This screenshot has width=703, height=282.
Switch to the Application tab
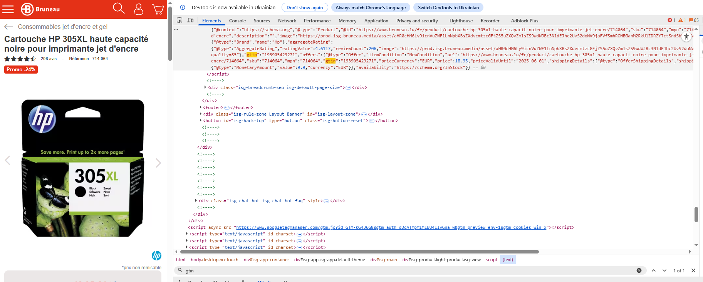pyautogui.click(x=376, y=21)
